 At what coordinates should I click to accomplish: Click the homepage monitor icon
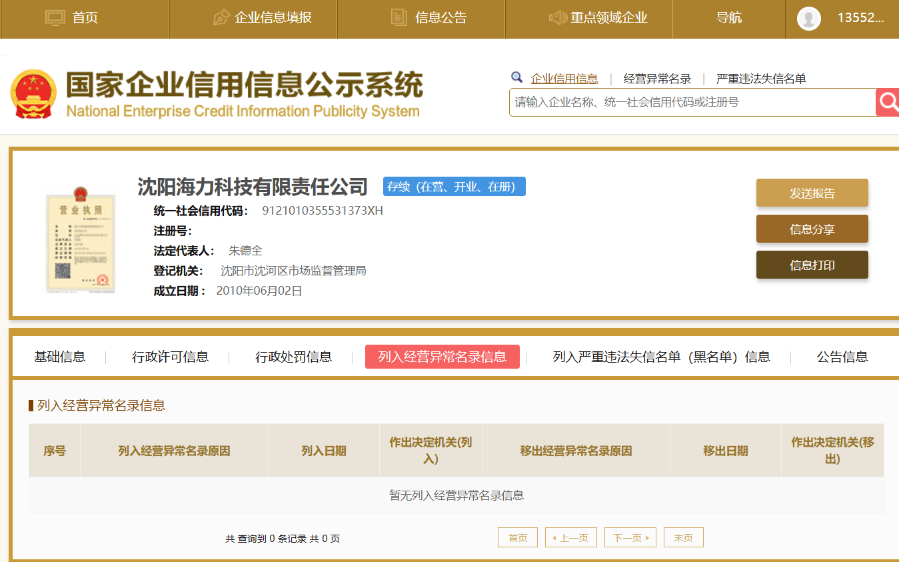click(x=55, y=18)
